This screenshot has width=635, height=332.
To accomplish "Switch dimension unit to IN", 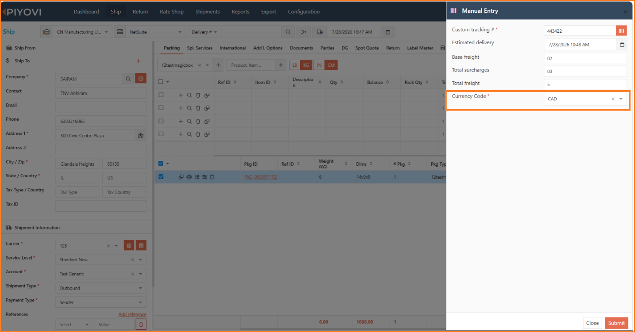I will [319, 65].
